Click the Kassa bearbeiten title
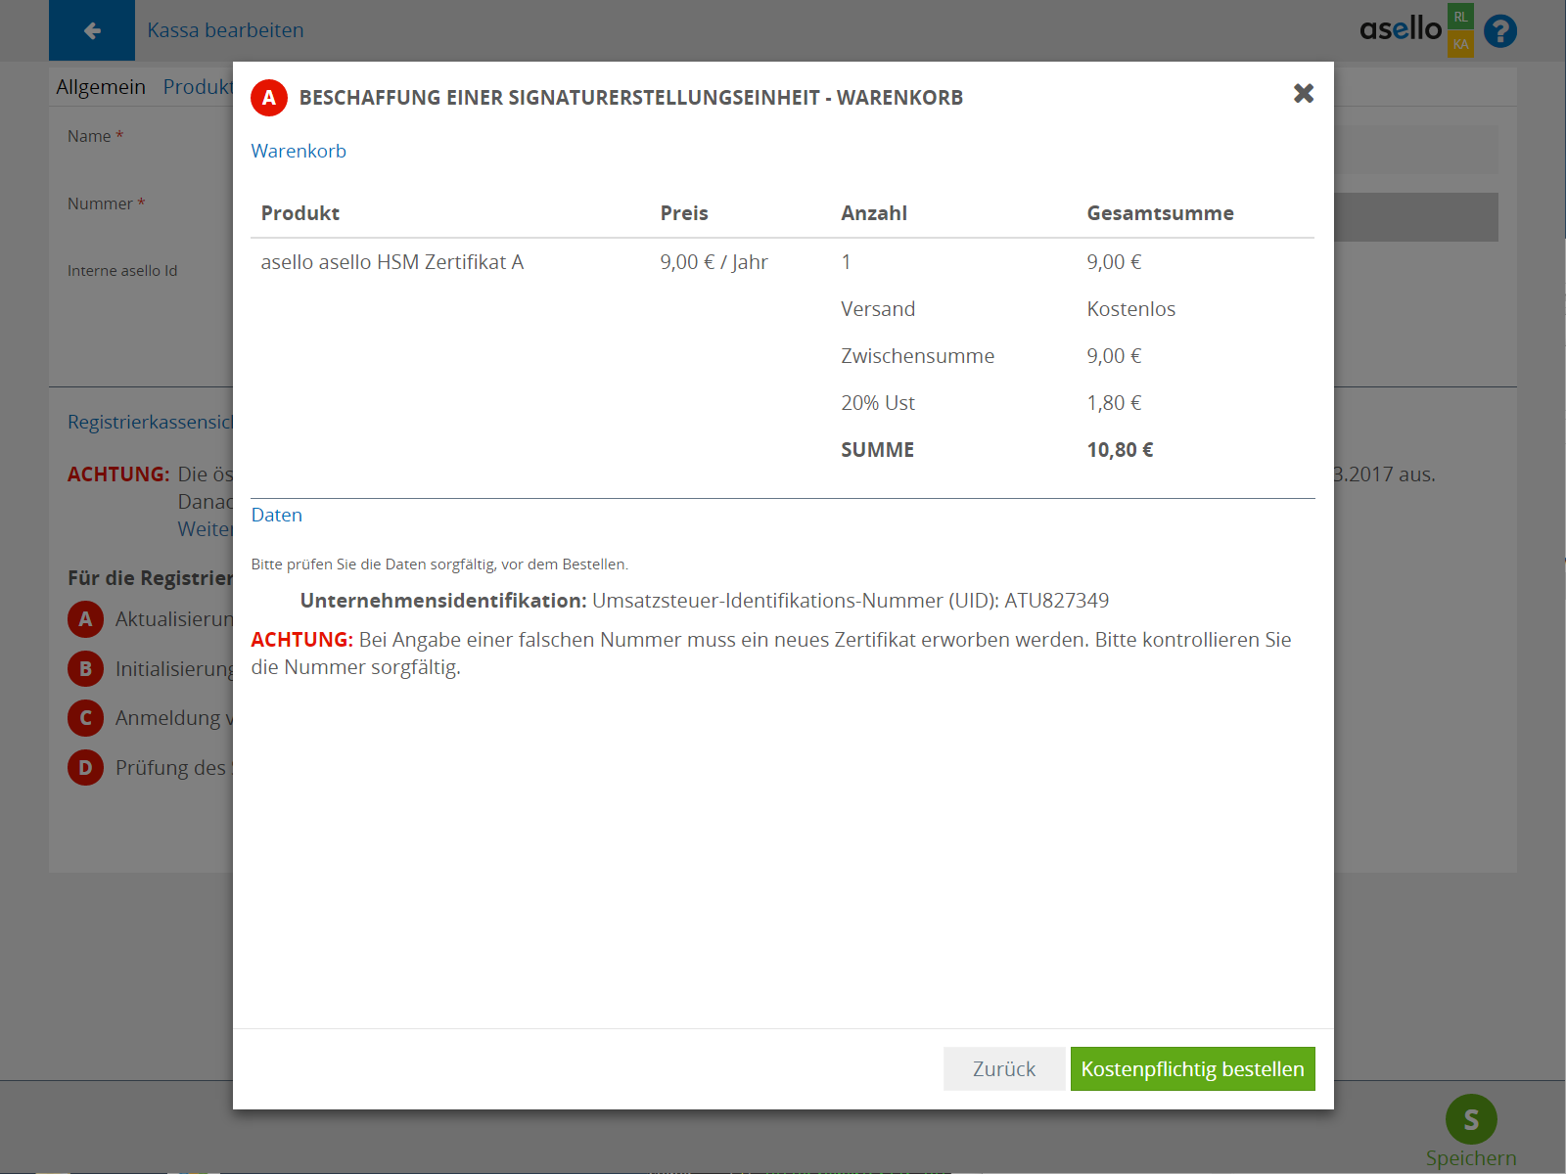1566x1174 pixels. pyautogui.click(x=225, y=30)
